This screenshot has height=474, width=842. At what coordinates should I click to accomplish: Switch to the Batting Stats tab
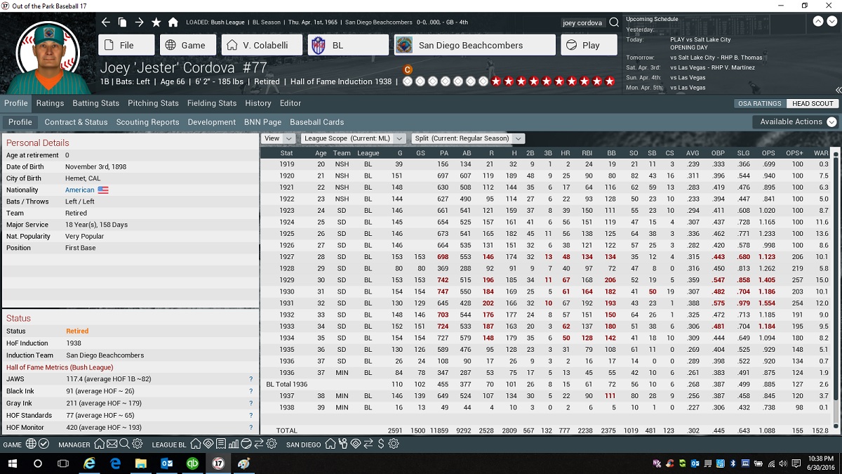click(x=95, y=103)
